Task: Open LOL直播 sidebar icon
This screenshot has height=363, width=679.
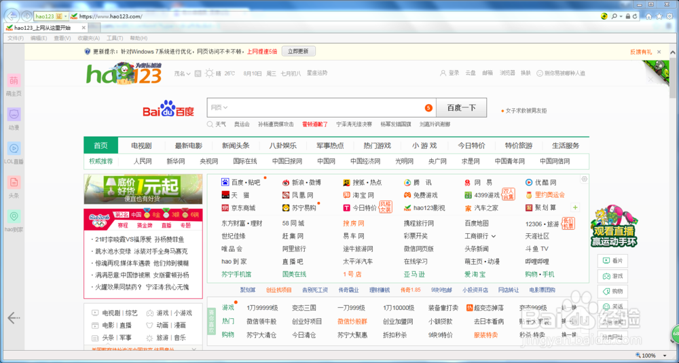Action: click(14, 148)
